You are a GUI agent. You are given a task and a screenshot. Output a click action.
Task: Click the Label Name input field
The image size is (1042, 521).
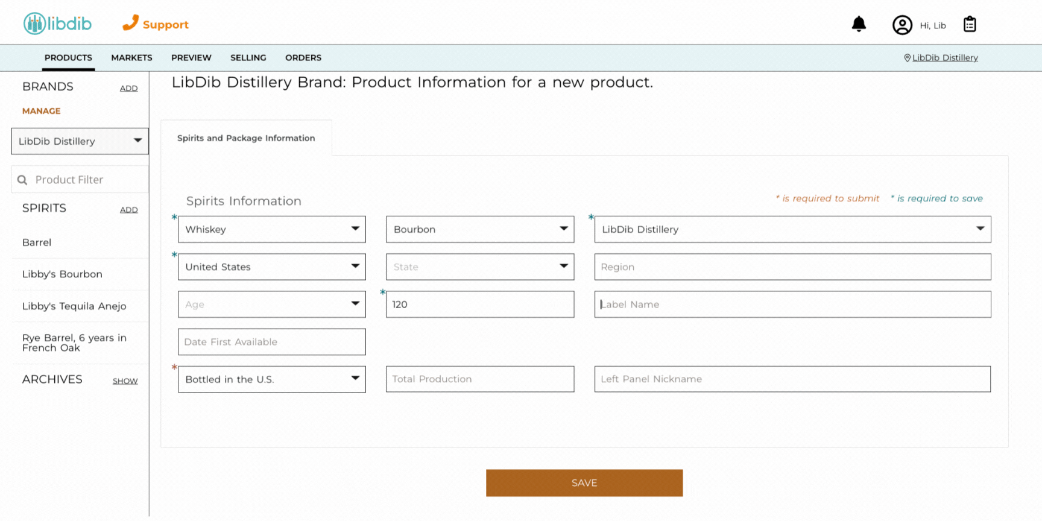tap(792, 305)
